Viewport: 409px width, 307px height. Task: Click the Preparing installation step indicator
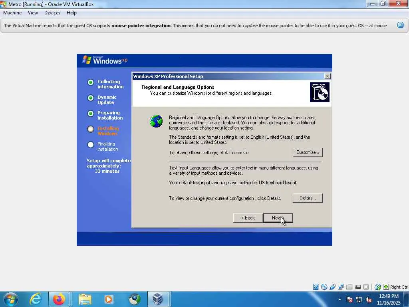point(91,114)
